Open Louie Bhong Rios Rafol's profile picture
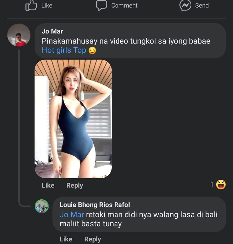Viewport: 233px width, 244px height. click(42, 206)
